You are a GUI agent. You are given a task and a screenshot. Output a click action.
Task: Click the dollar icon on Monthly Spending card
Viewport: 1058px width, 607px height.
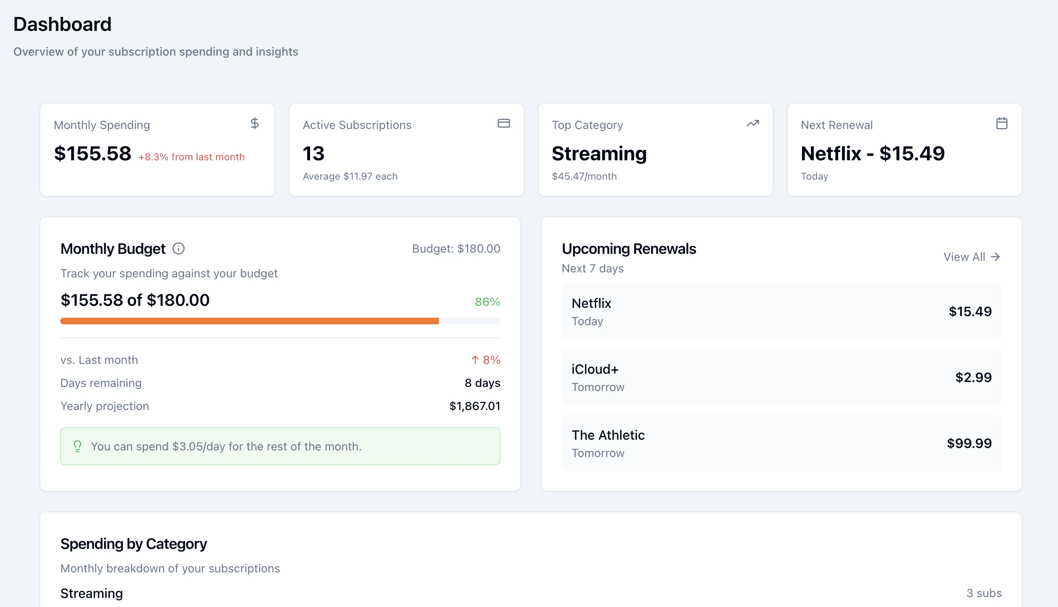tap(255, 123)
